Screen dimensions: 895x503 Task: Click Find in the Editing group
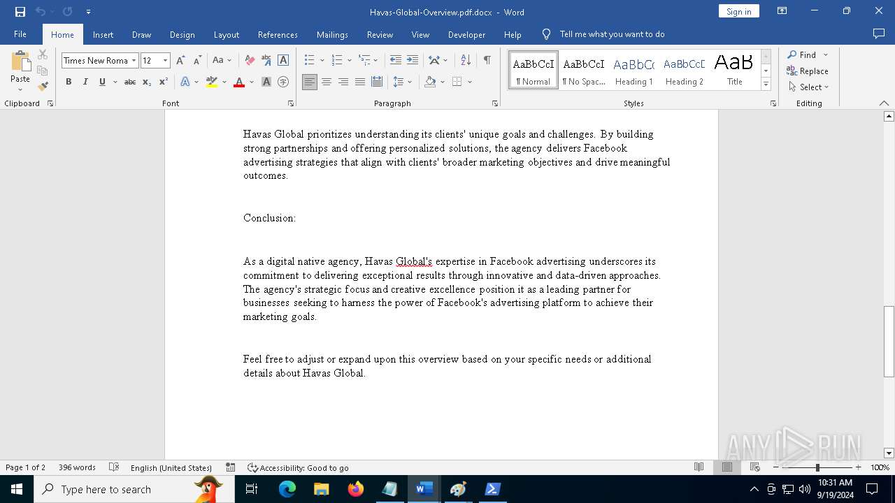[x=801, y=54]
